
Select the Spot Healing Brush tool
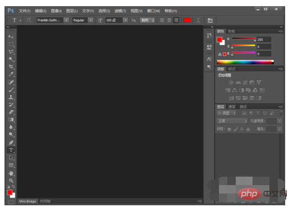tap(11, 82)
